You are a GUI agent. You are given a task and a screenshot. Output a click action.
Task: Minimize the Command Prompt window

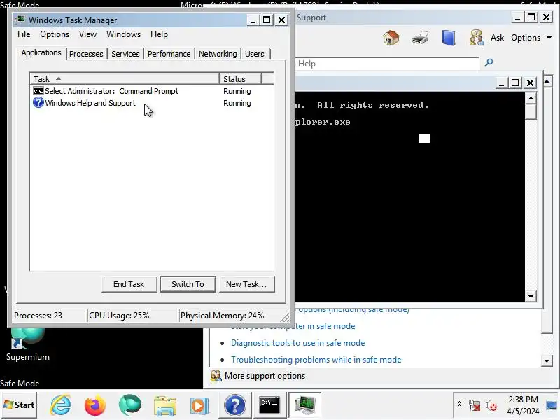pyautogui.click(x=501, y=83)
